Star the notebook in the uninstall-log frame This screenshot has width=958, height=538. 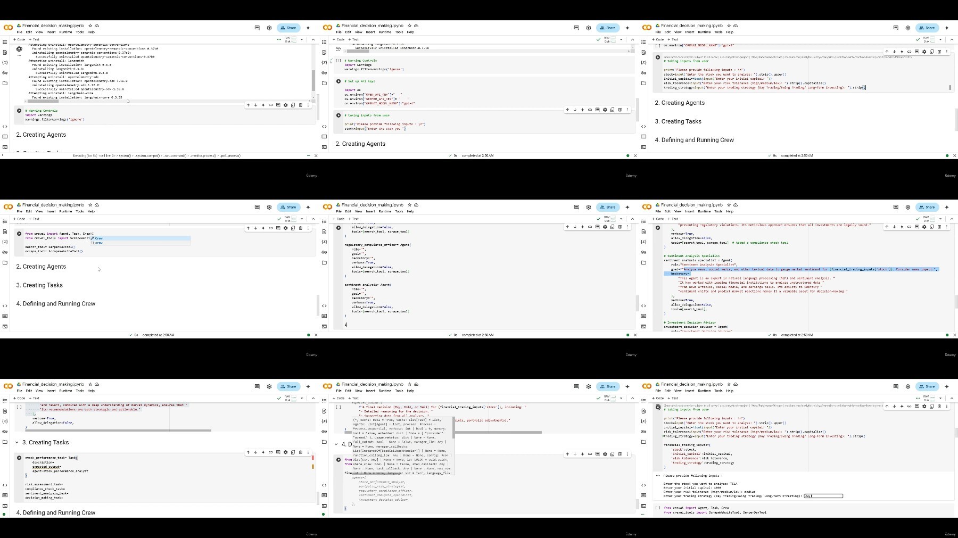(90, 26)
